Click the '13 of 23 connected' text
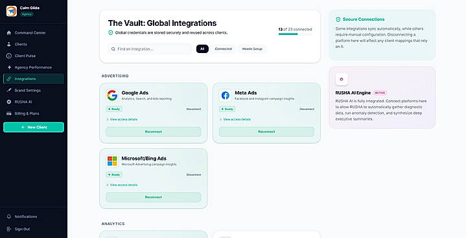 [295, 29]
